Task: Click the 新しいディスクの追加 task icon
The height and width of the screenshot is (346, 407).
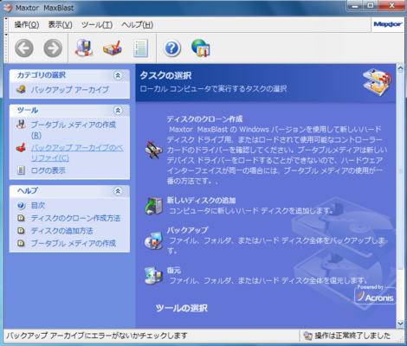Action: tap(154, 206)
